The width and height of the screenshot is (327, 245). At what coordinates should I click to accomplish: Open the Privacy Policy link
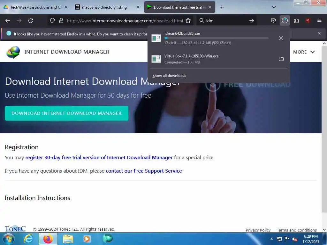pos(258,230)
